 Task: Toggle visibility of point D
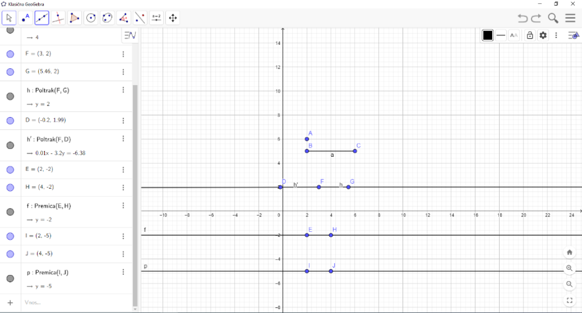(x=10, y=121)
